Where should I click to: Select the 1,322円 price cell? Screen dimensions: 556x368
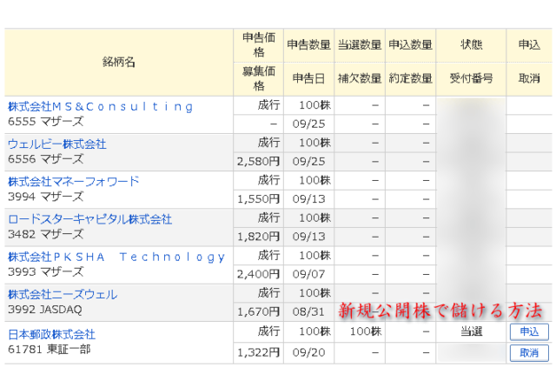[259, 352]
